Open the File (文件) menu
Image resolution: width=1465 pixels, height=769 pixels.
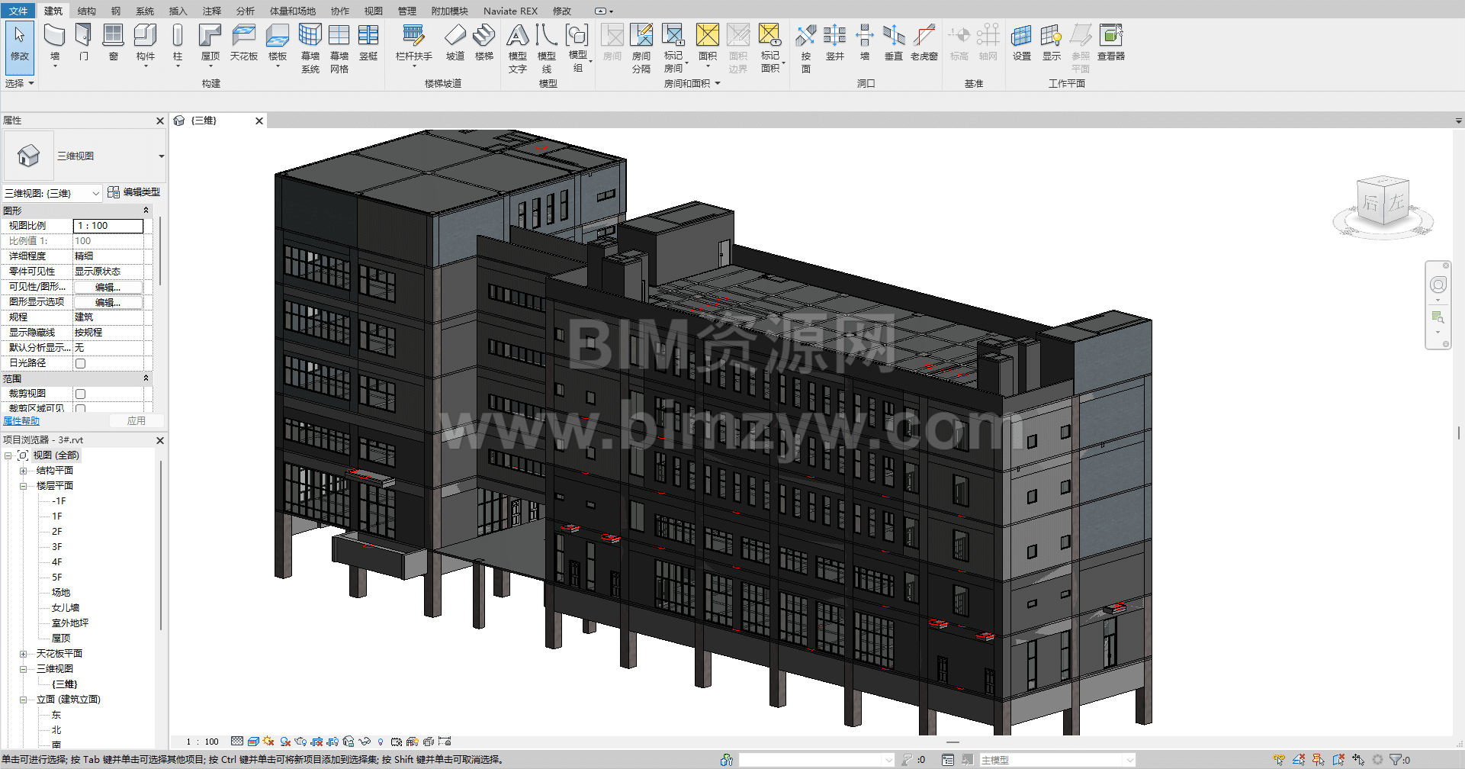(18, 11)
